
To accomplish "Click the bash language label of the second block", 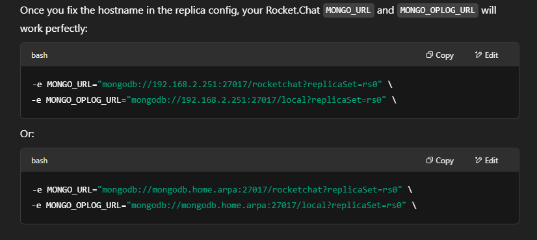I will (40, 161).
